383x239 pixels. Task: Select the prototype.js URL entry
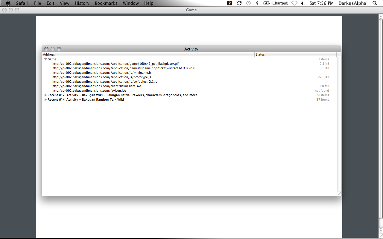[x=101, y=77]
